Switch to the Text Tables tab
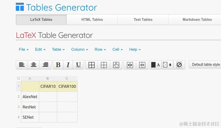 click(x=143, y=20)
